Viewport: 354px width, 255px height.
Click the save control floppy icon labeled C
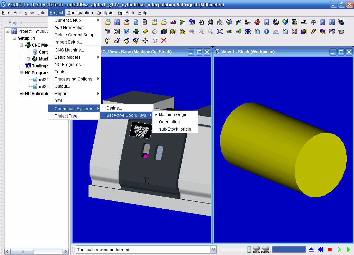pyautogui.click(x=332, y=22)
